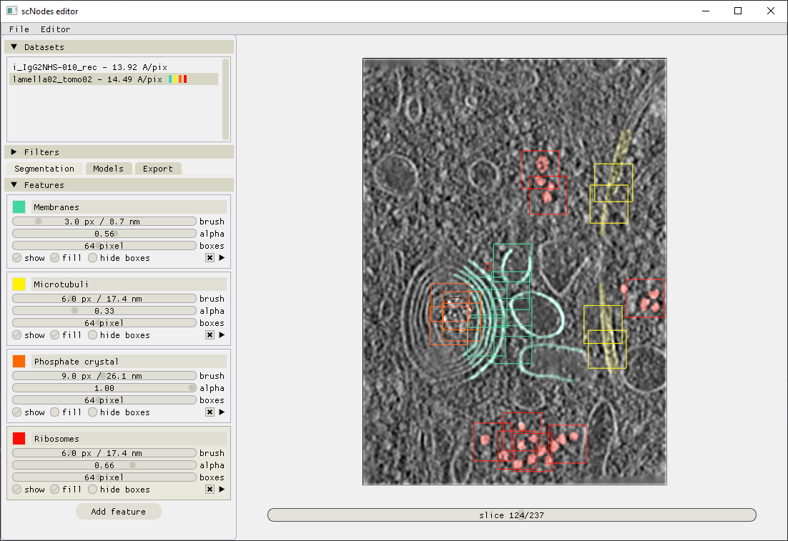Enable fill for Phosphate crystal
This screenshot has width=788, height=541.
coord(55,412)
